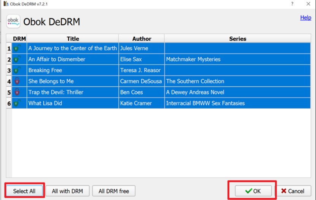
Task: Click author cell 'Elise Sax'
Action: 142,59
